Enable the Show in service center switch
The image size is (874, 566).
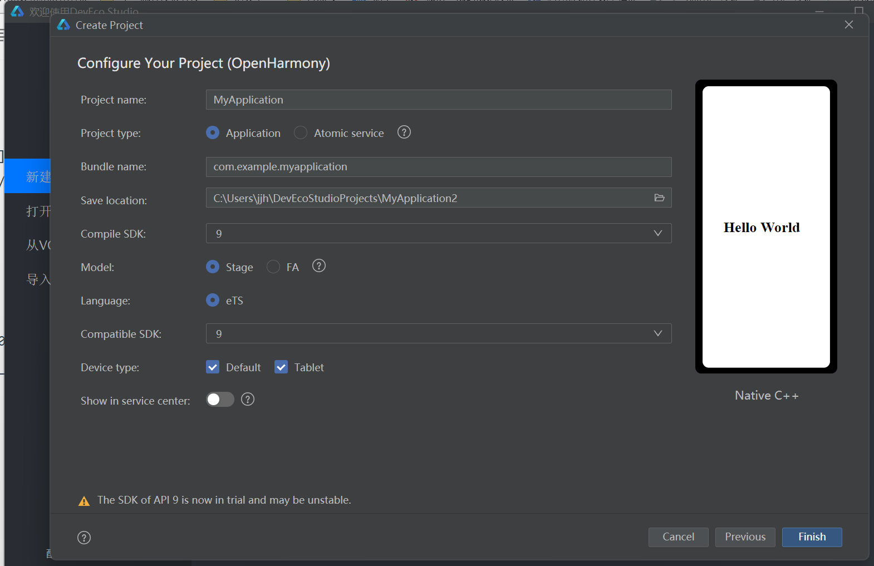(x=220, y=399)
